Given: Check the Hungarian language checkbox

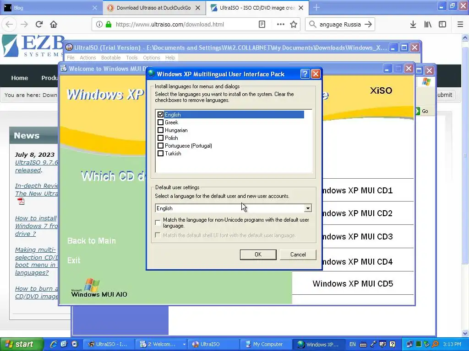Looking at the screenshot, I should [x=160, y=130].
